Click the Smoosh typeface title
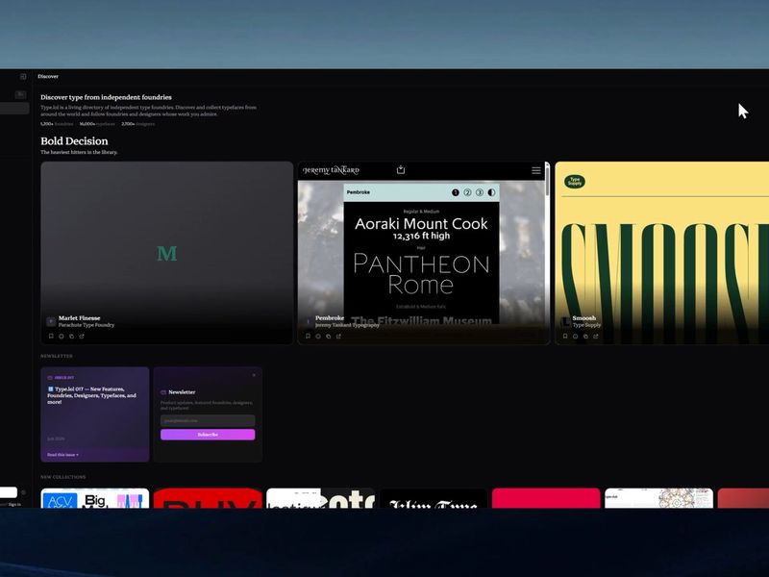 pyautogui.click(x=584, y=318)
